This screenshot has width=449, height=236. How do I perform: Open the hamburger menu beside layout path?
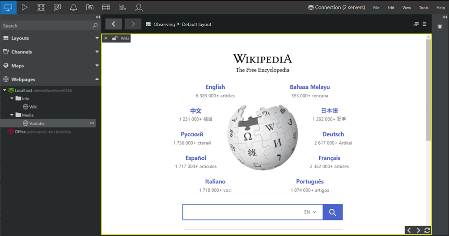coord(424,24)
